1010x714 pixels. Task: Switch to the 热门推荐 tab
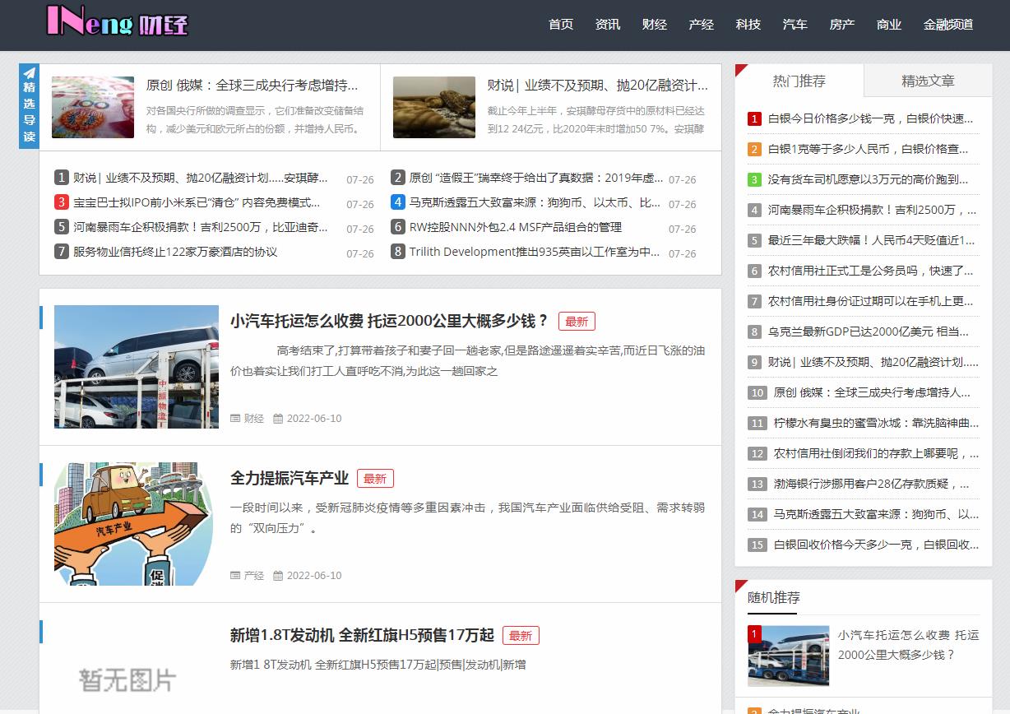(x=799, y=81)
